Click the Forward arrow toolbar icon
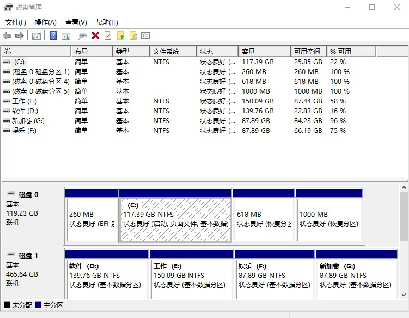 click(x=20, y=35)
